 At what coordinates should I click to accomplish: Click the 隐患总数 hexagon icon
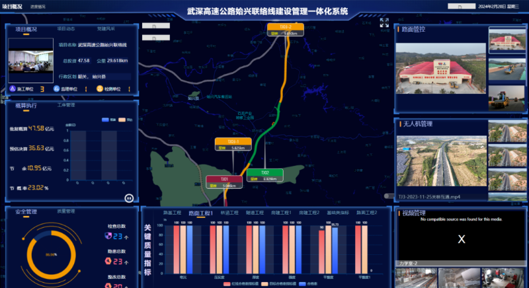pyautogui.click(x=108, y=260)
